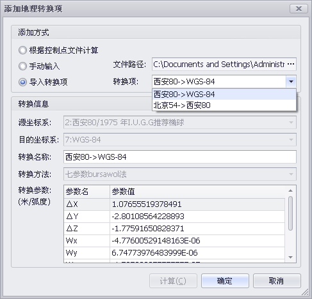
Task: Click the parameter table scroll up arrow
Action: 290,190
